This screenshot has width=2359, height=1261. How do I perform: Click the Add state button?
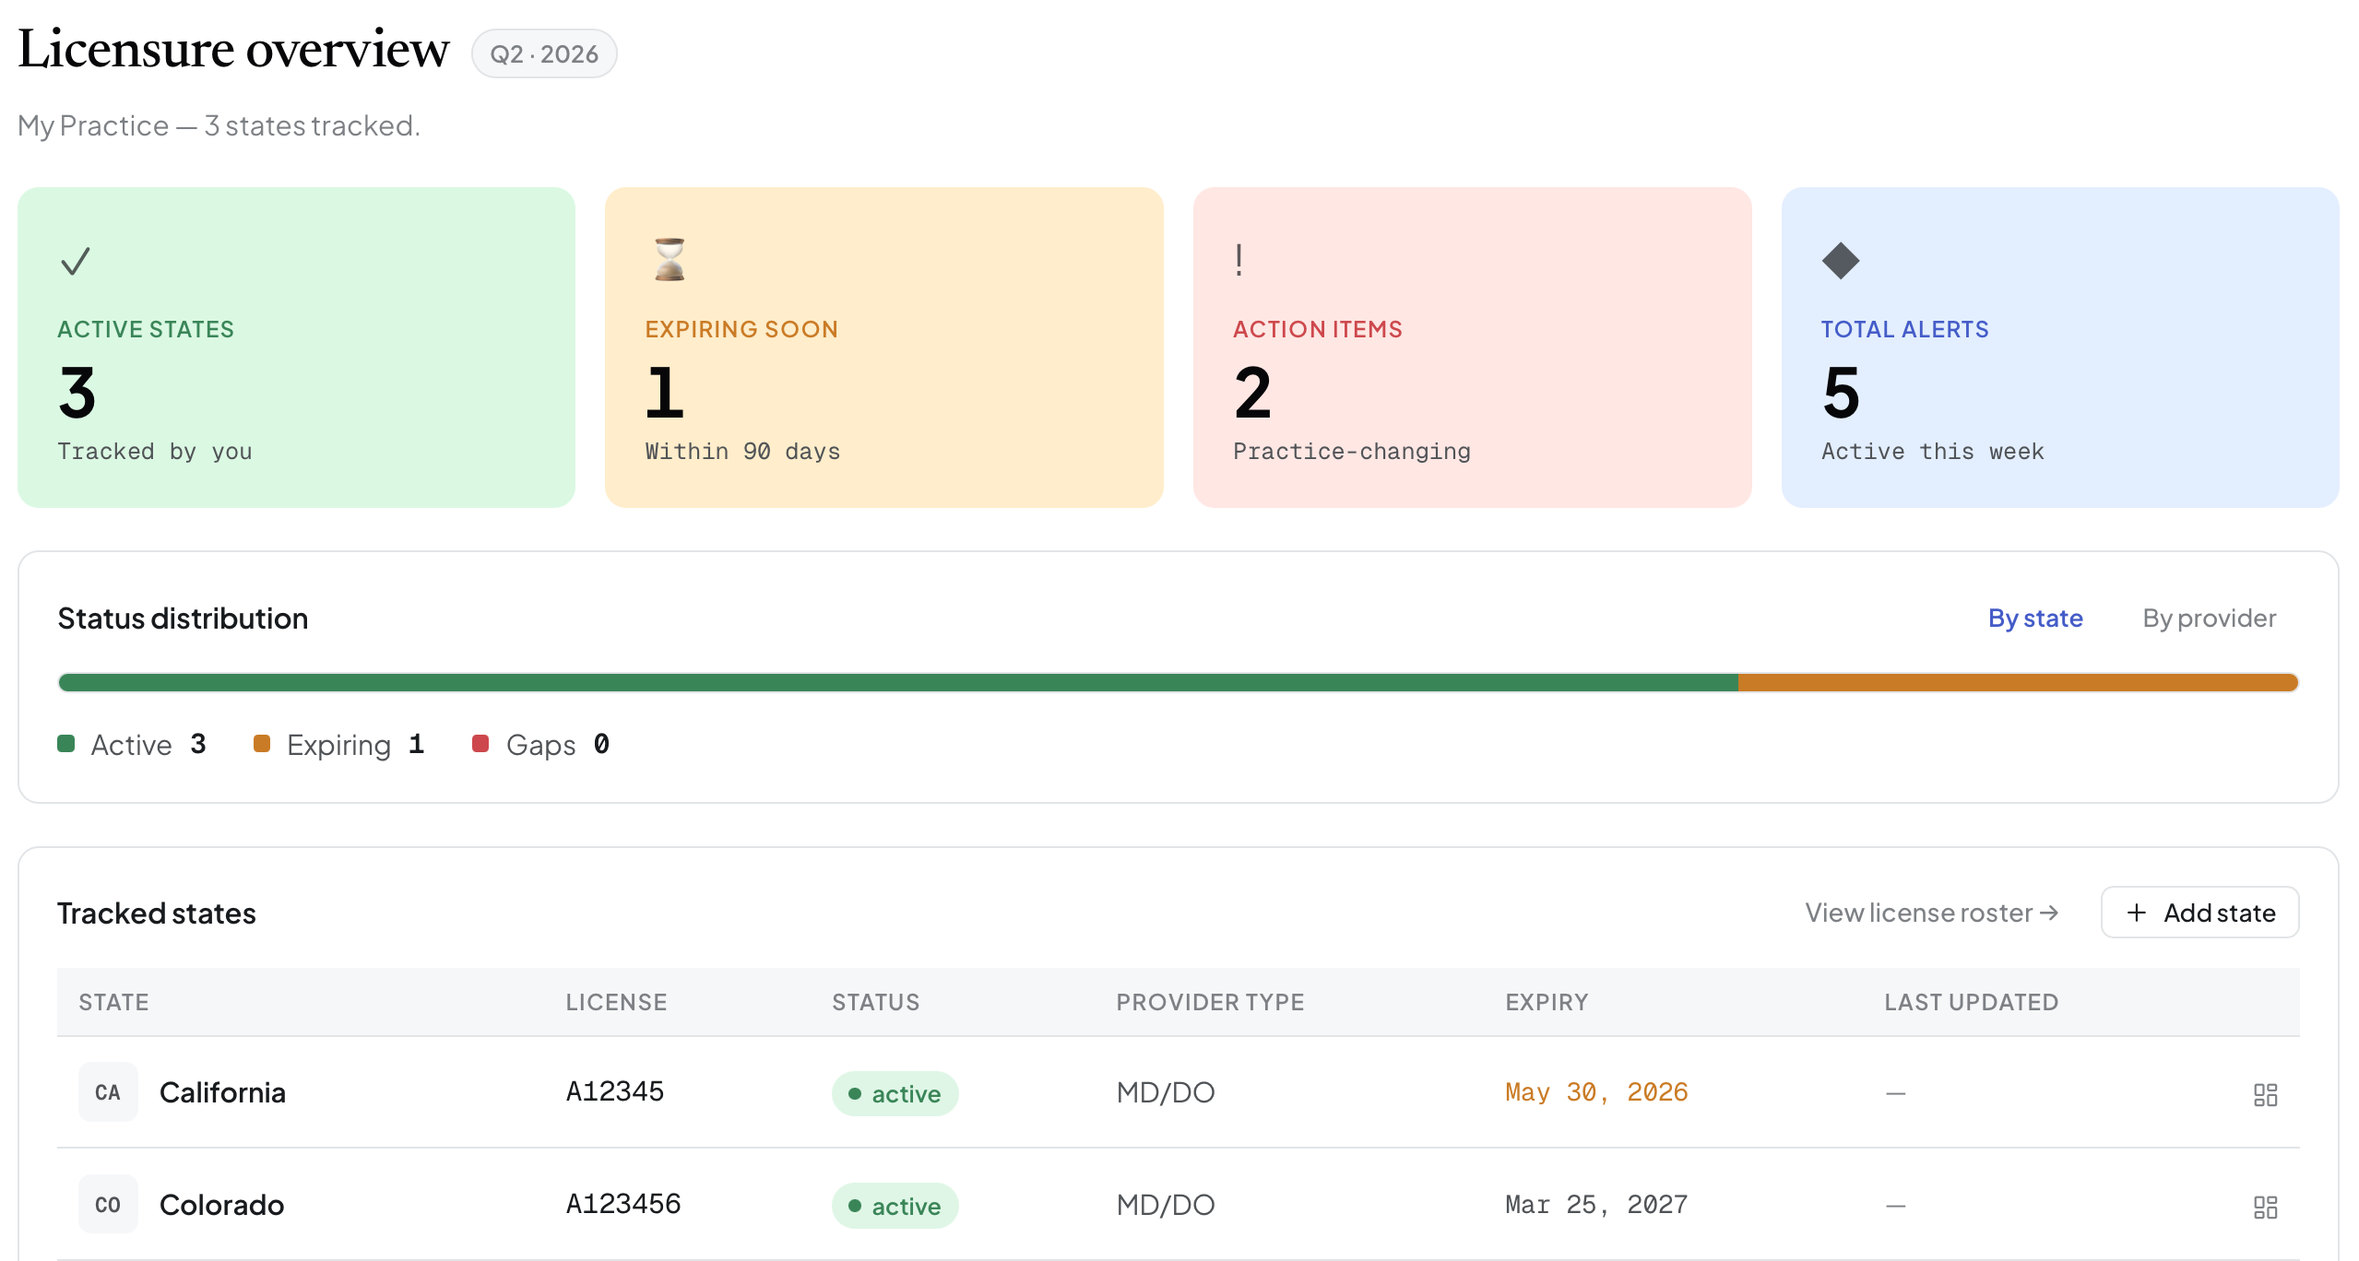point(2200,913)
